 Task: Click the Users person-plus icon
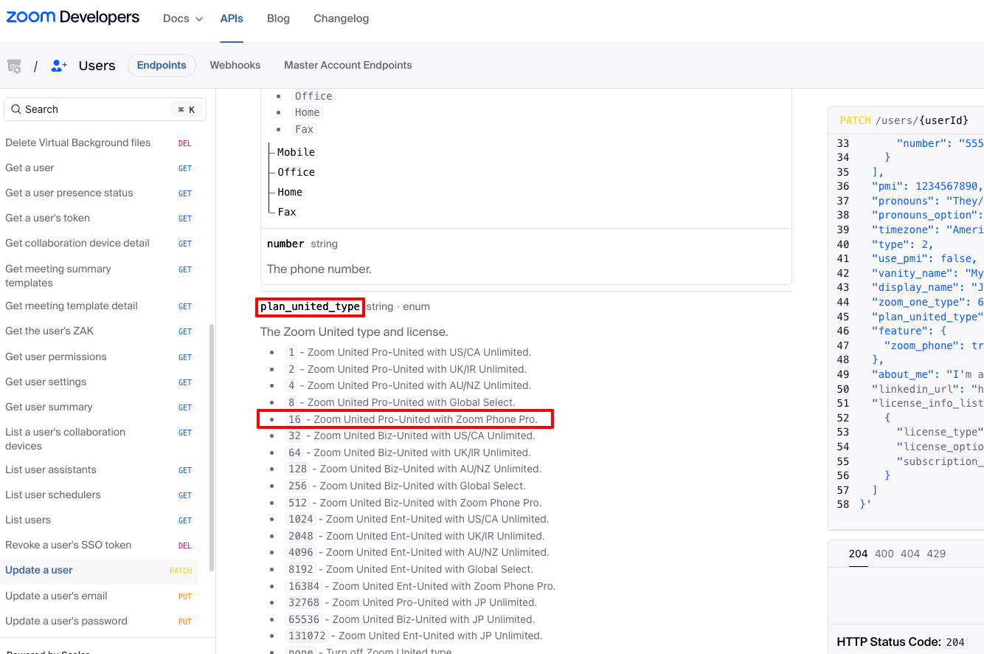pyautogui.click(x=59, y=66)
